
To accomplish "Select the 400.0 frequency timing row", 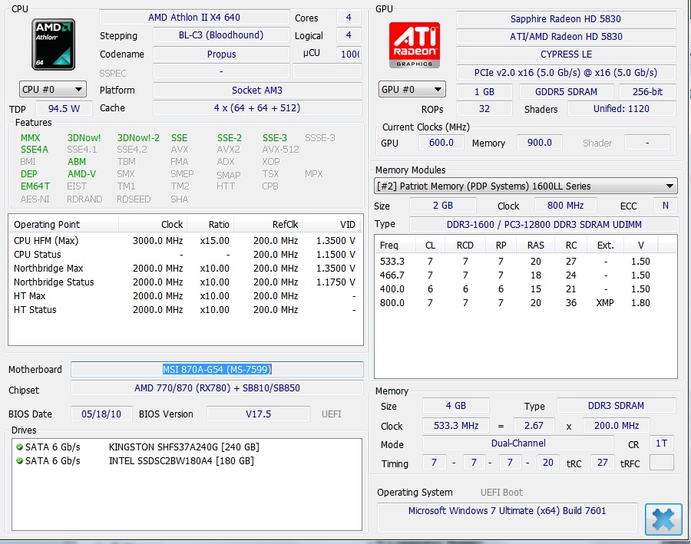I will click(x=525, y=289).
